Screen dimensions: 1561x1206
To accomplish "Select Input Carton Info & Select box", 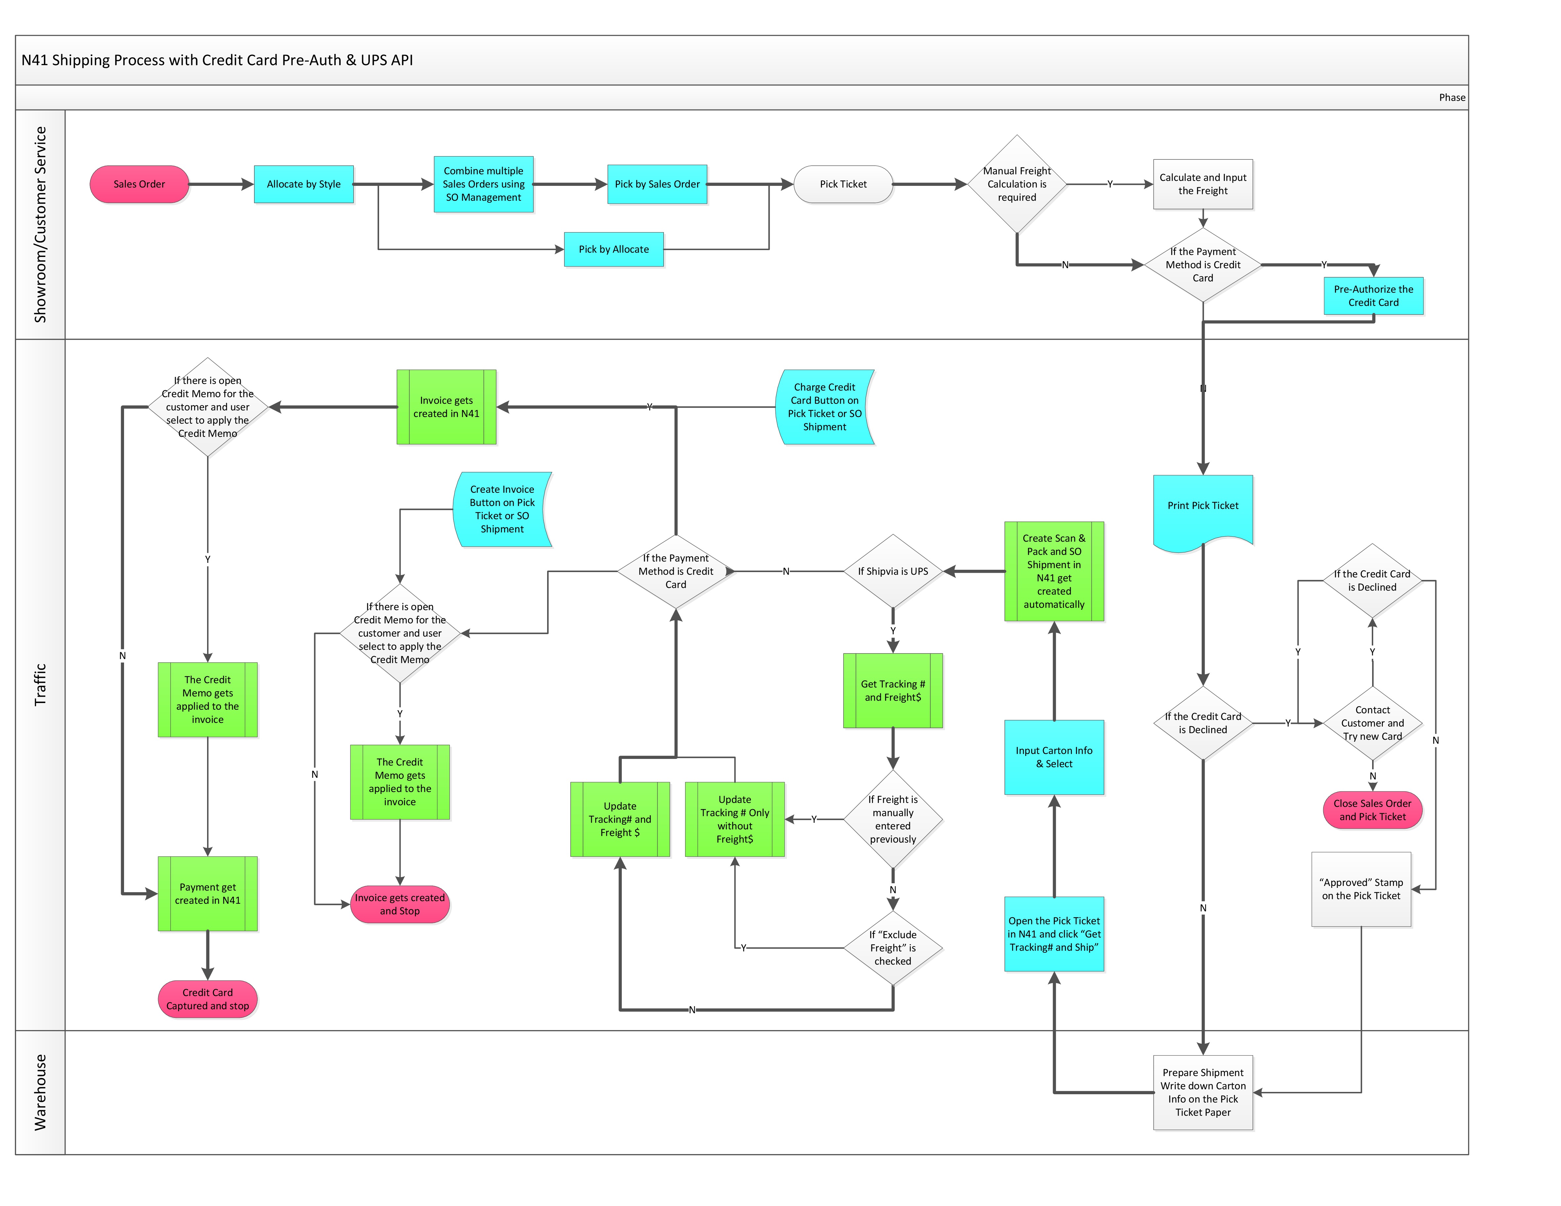I will (1054, 757).
